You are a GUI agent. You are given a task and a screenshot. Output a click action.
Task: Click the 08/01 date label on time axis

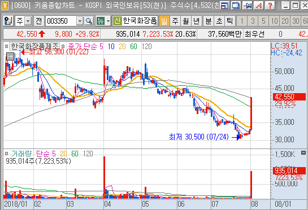[x=283, y=204]
